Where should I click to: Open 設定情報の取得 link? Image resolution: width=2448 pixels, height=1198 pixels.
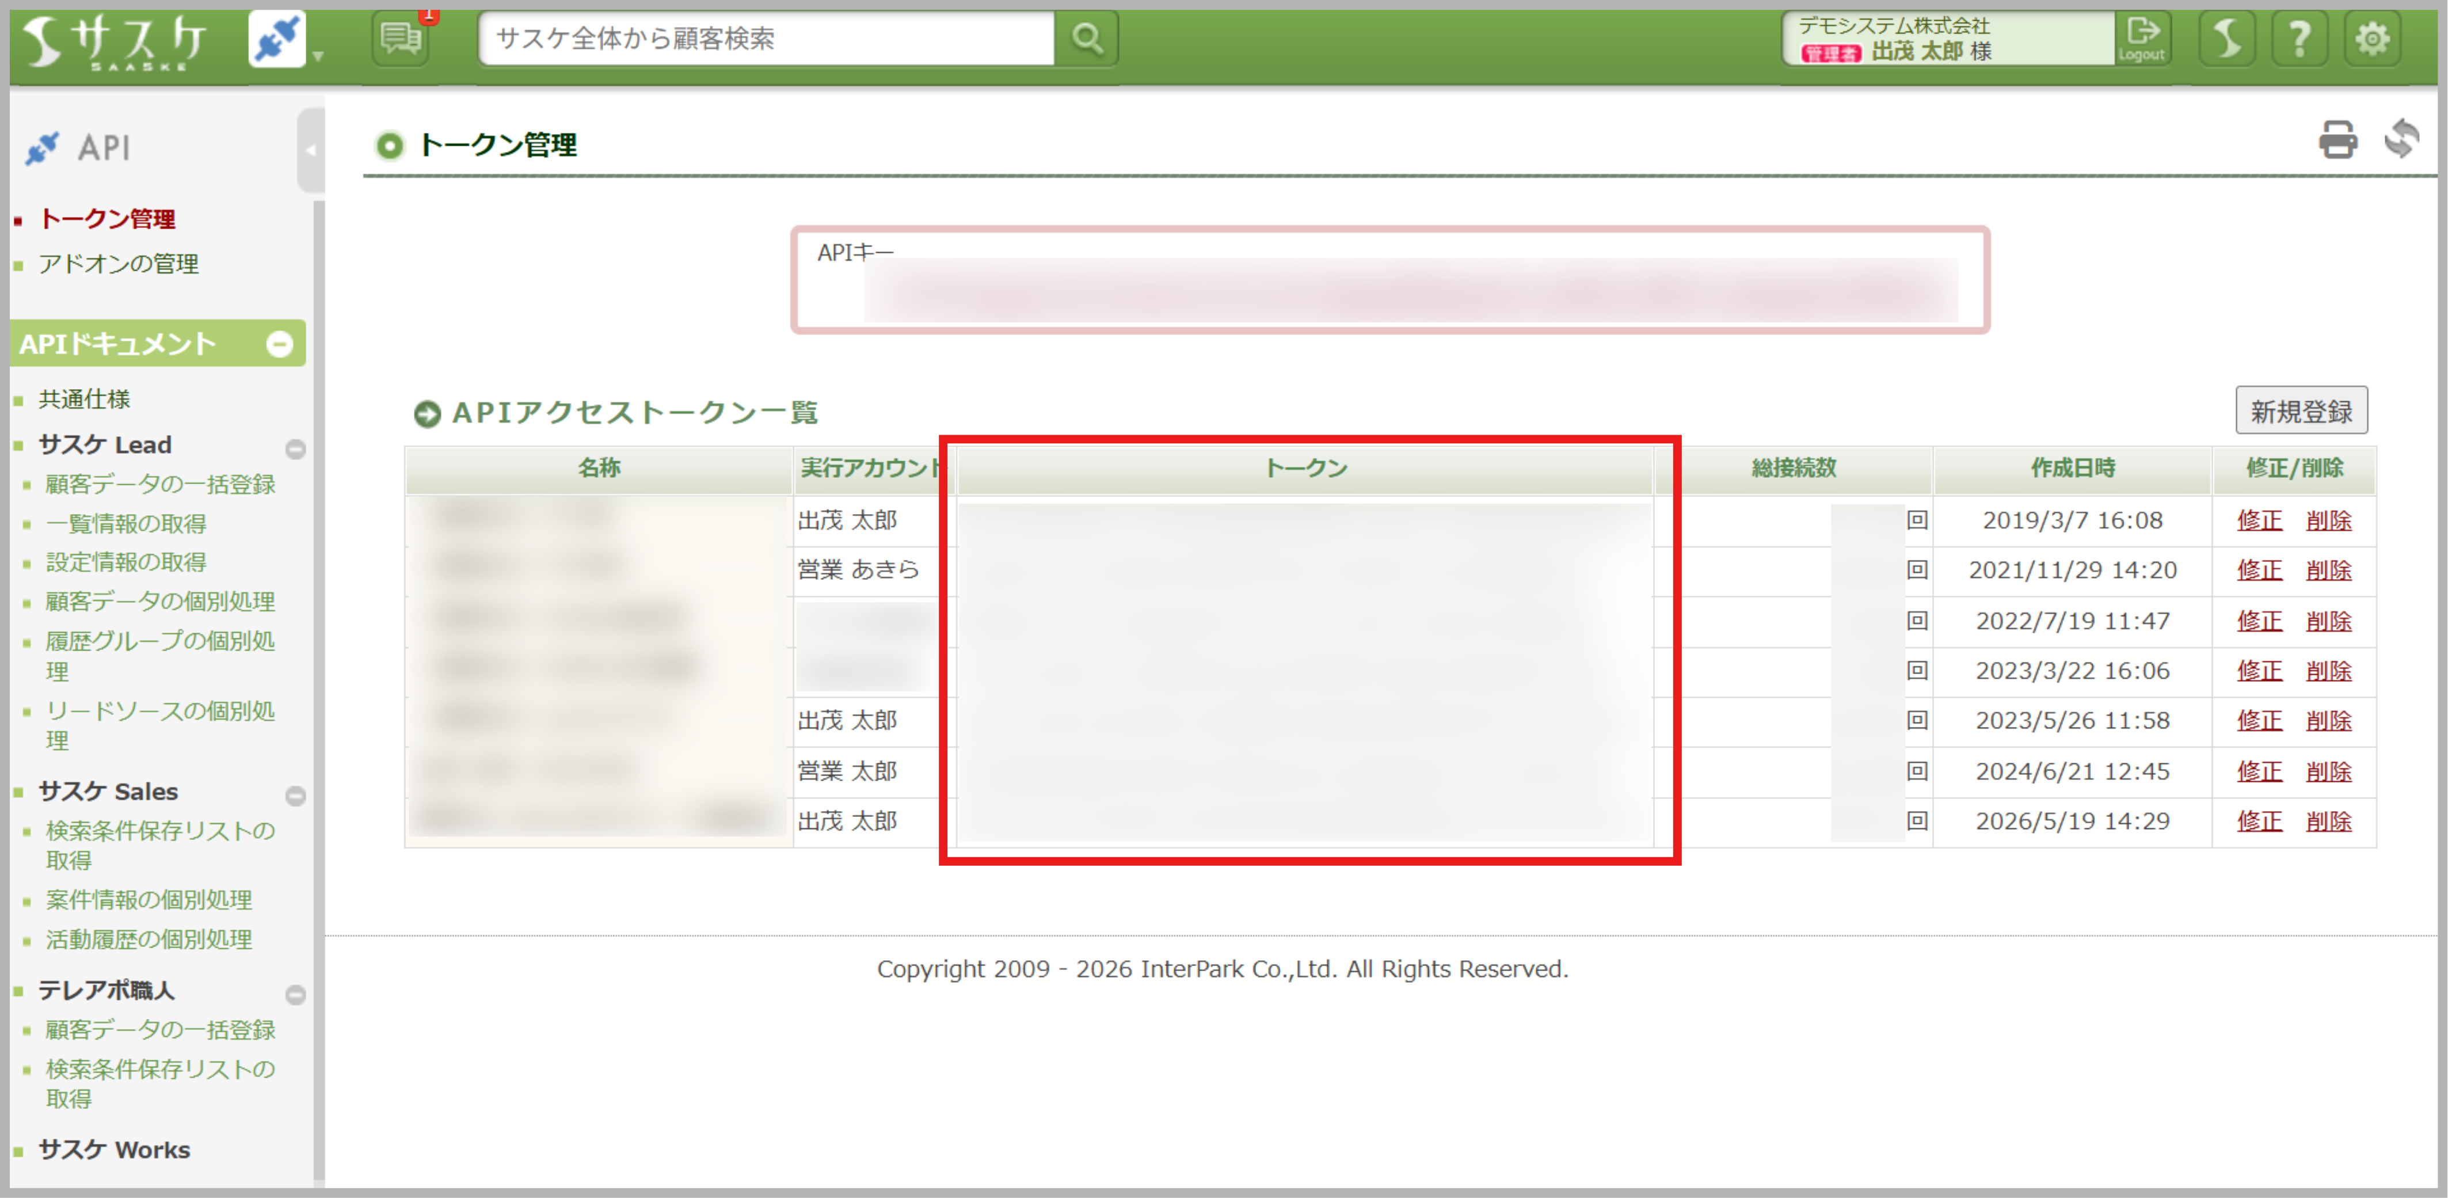pyautogui.click(x=125, y=562)
